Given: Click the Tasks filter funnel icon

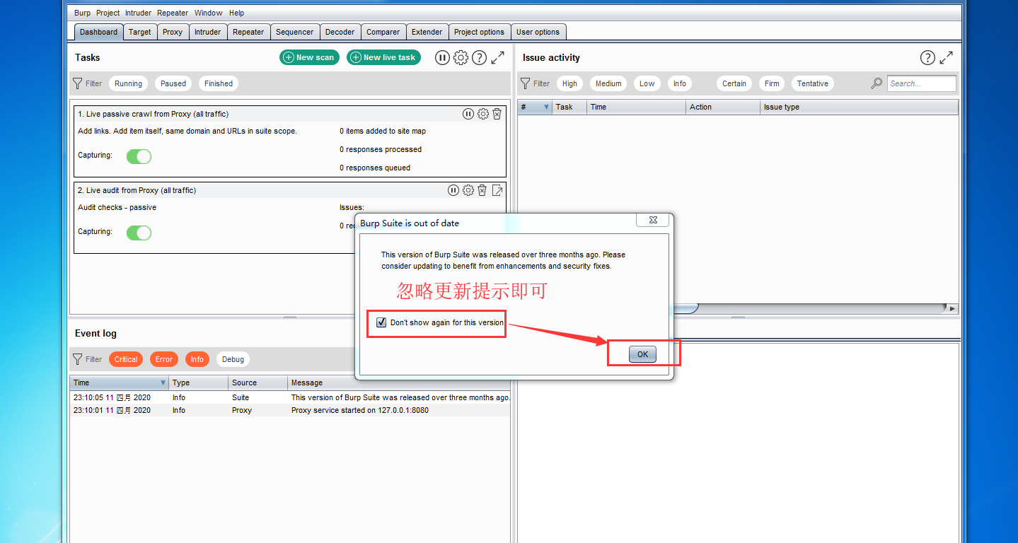Looking at the screenshot, I should coord(78,83).
